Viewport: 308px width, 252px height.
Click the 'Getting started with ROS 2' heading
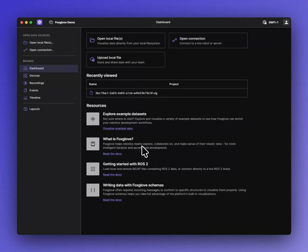pos(125,164)
